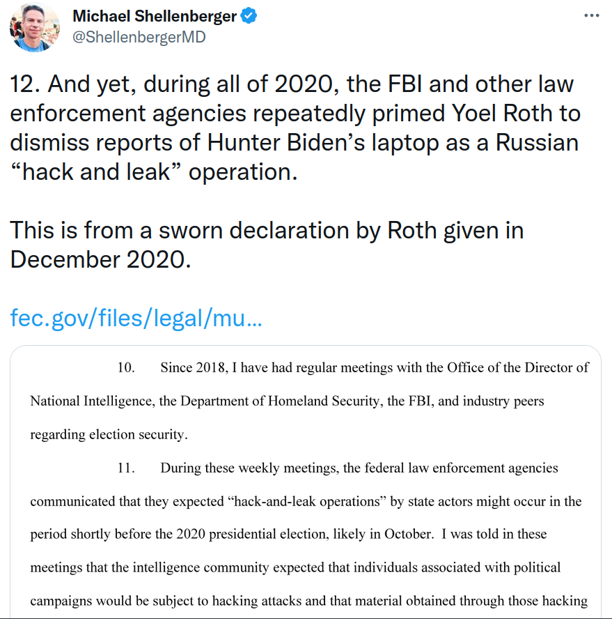Click "Since 2018" in the document image

pos(194,367)
